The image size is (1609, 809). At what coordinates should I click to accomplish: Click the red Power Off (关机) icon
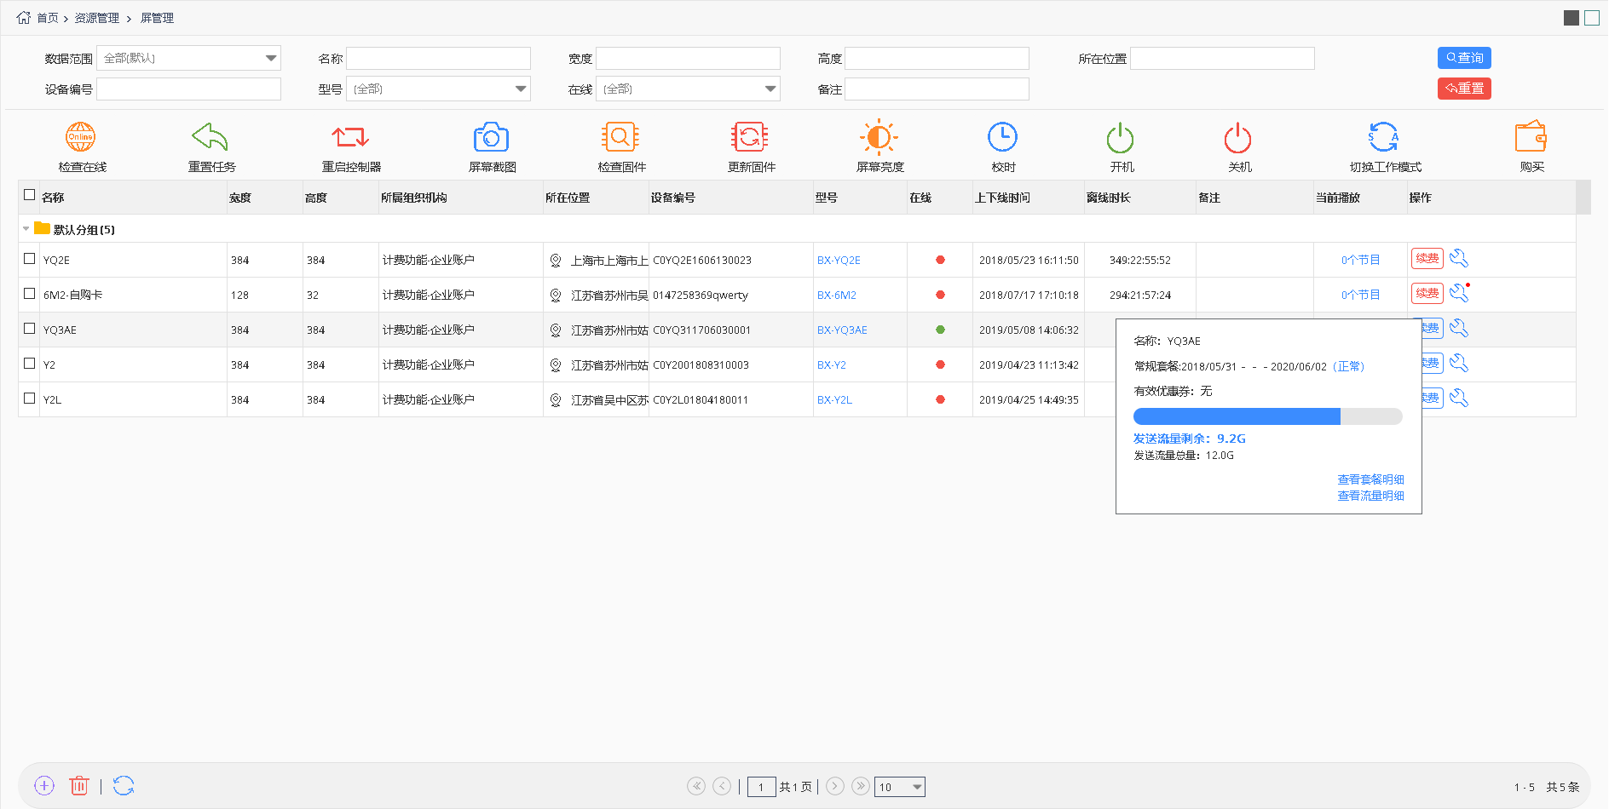tap(1237, 136)
